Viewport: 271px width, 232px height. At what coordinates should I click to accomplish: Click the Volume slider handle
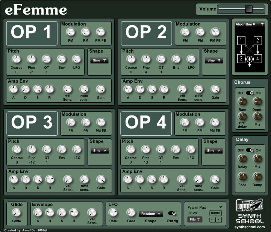[248, 9]
